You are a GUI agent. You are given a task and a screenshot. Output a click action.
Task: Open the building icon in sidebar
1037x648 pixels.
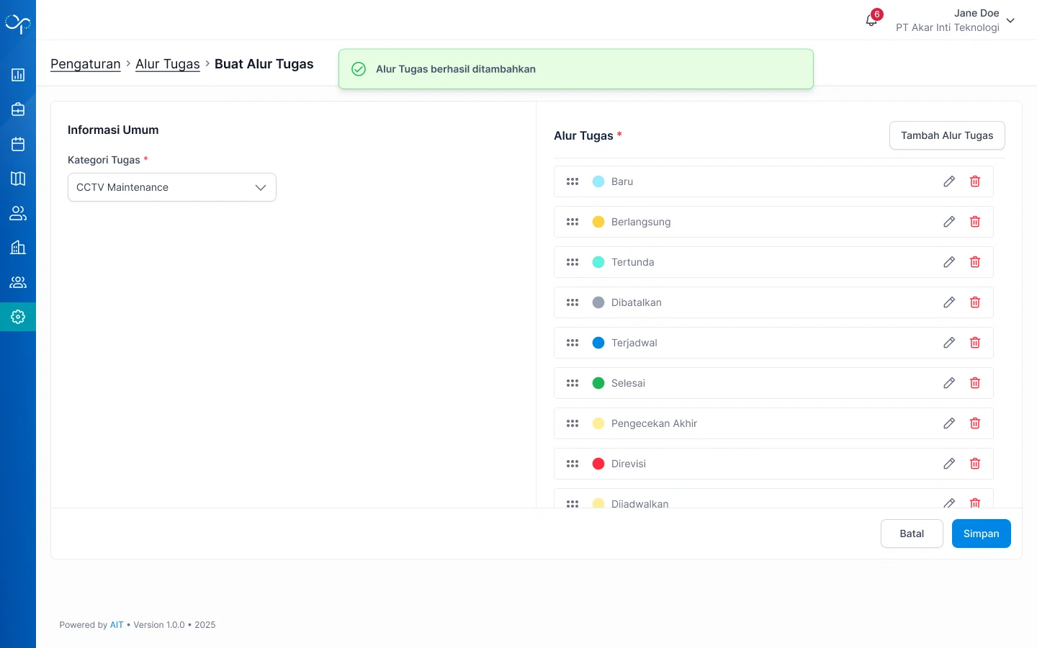click(18, 248)
